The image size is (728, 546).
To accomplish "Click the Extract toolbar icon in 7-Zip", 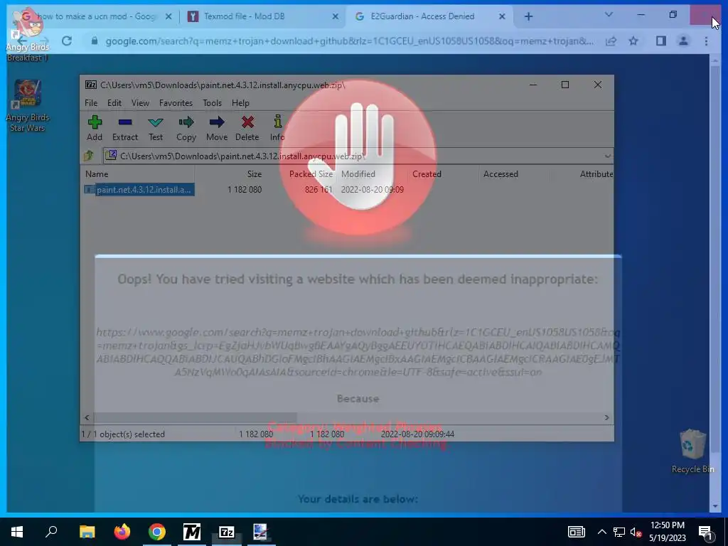I will pyautogui.click(x=125, y=128).
